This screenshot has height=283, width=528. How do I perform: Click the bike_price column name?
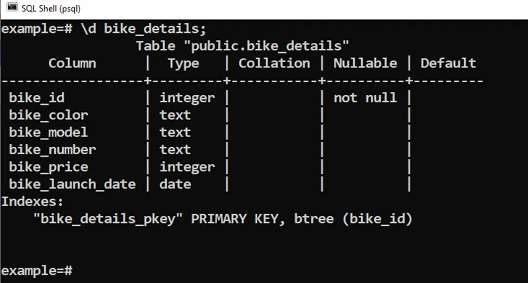(48, 167)
